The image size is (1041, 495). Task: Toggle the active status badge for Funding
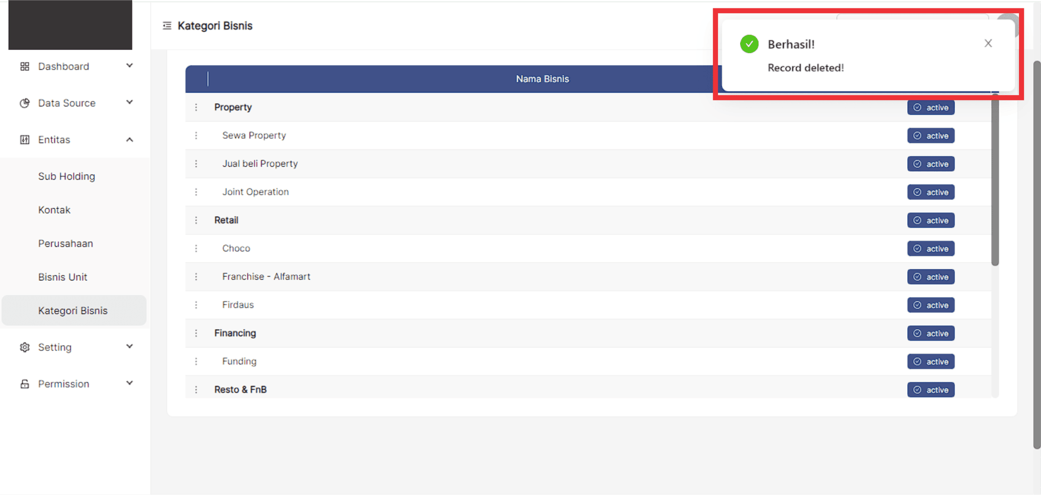click(x=931, y=362)
